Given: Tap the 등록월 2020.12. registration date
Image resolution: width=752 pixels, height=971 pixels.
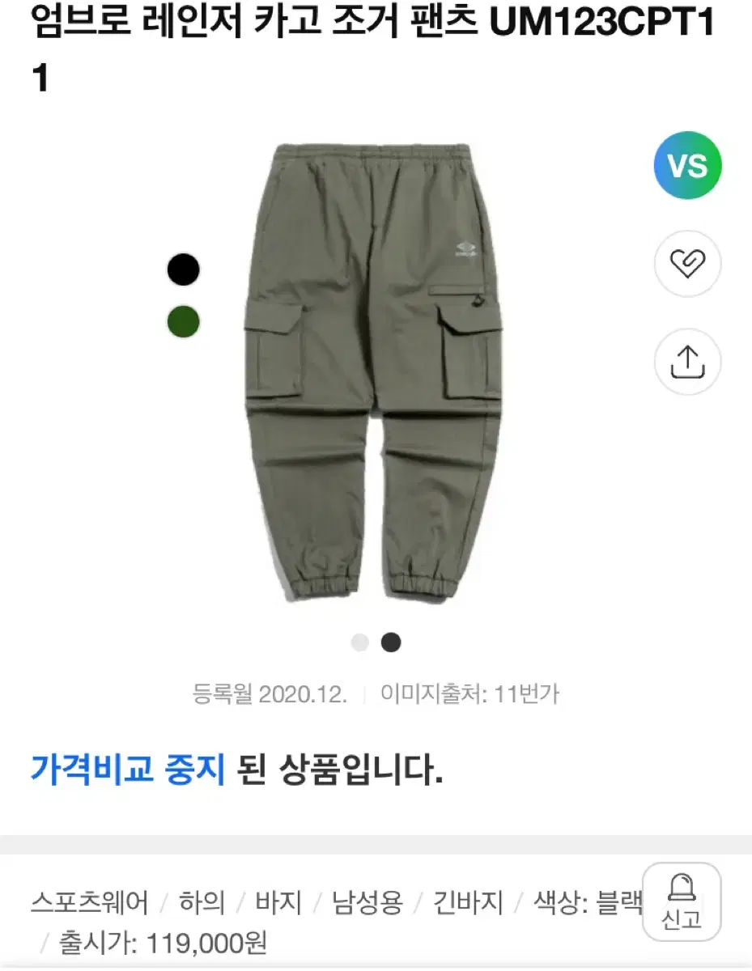Looking at the screenshot, I should point(270,693).
